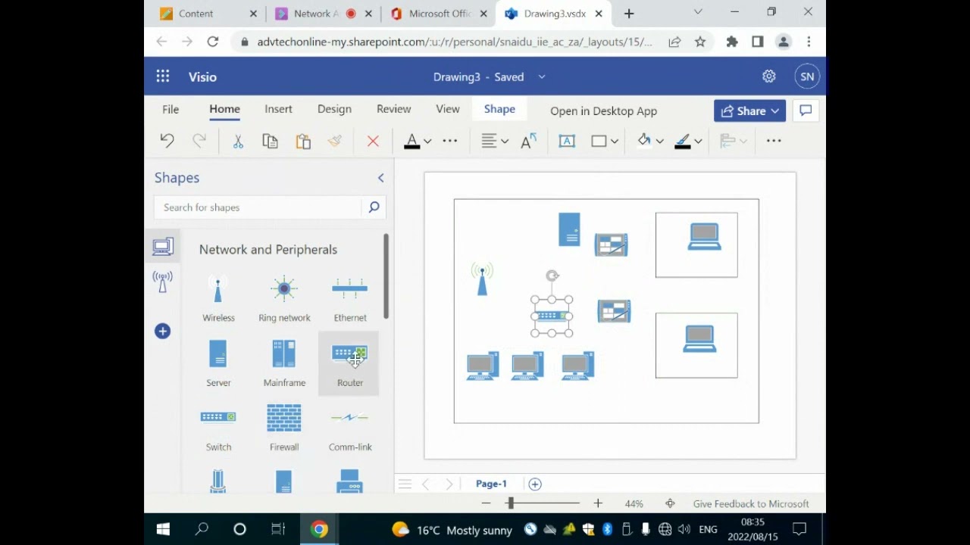Click the zoom slider handle
This screenshot has width=970, height=545.
point(511,503)
